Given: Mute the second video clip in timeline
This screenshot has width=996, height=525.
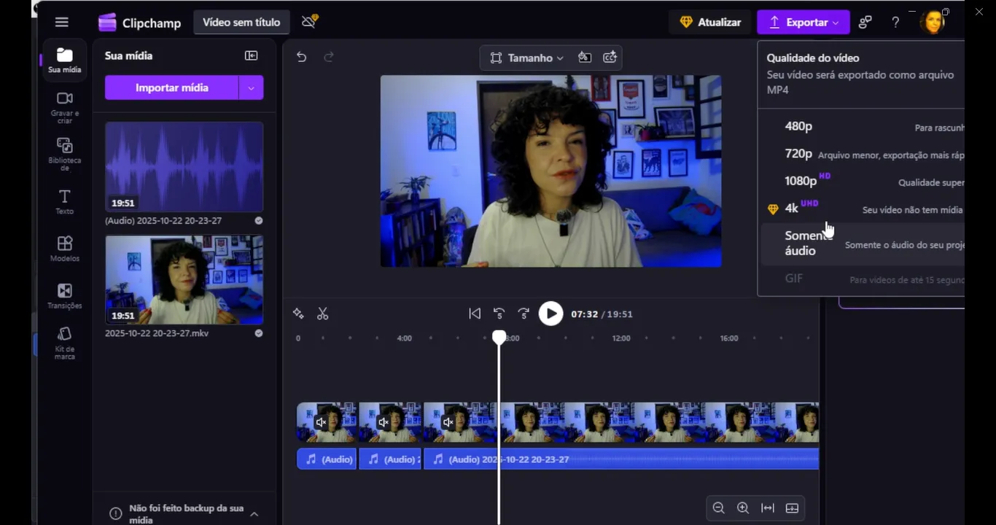Looking at the screenshot, I should click(384, 422).
